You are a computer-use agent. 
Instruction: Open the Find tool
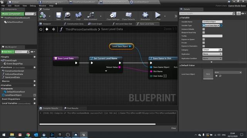pos(78,16)
